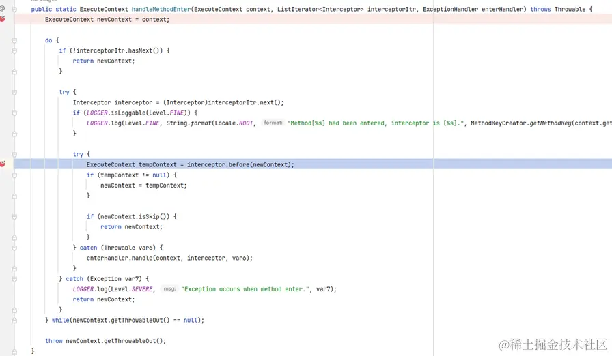The width and height of the screenshot is (612, 356).
Task: Click the Locale.ROOT constant
Action: 234,123
